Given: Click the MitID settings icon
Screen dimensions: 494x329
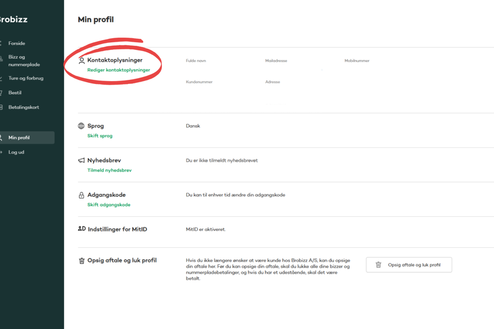Looking at the screenshot, I should (x=82, y=229).
